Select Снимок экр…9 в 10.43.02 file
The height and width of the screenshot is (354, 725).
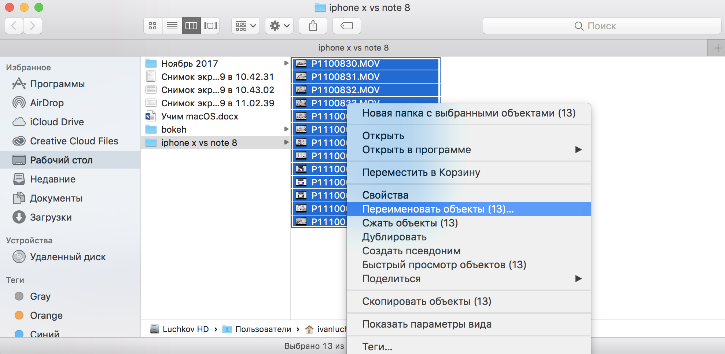click(x=216, y=90)
